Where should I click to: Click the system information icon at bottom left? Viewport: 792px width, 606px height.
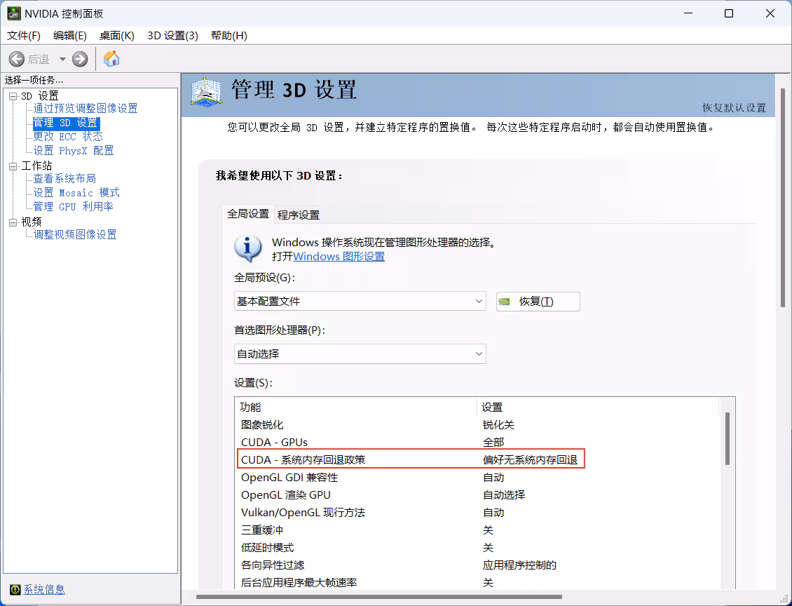[x=14, y=589]
